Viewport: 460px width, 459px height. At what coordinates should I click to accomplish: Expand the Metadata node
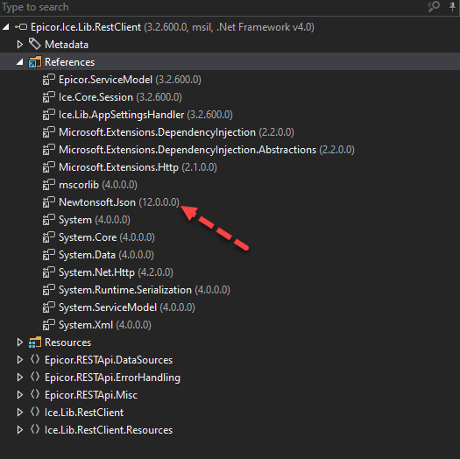tap(19, 45)
